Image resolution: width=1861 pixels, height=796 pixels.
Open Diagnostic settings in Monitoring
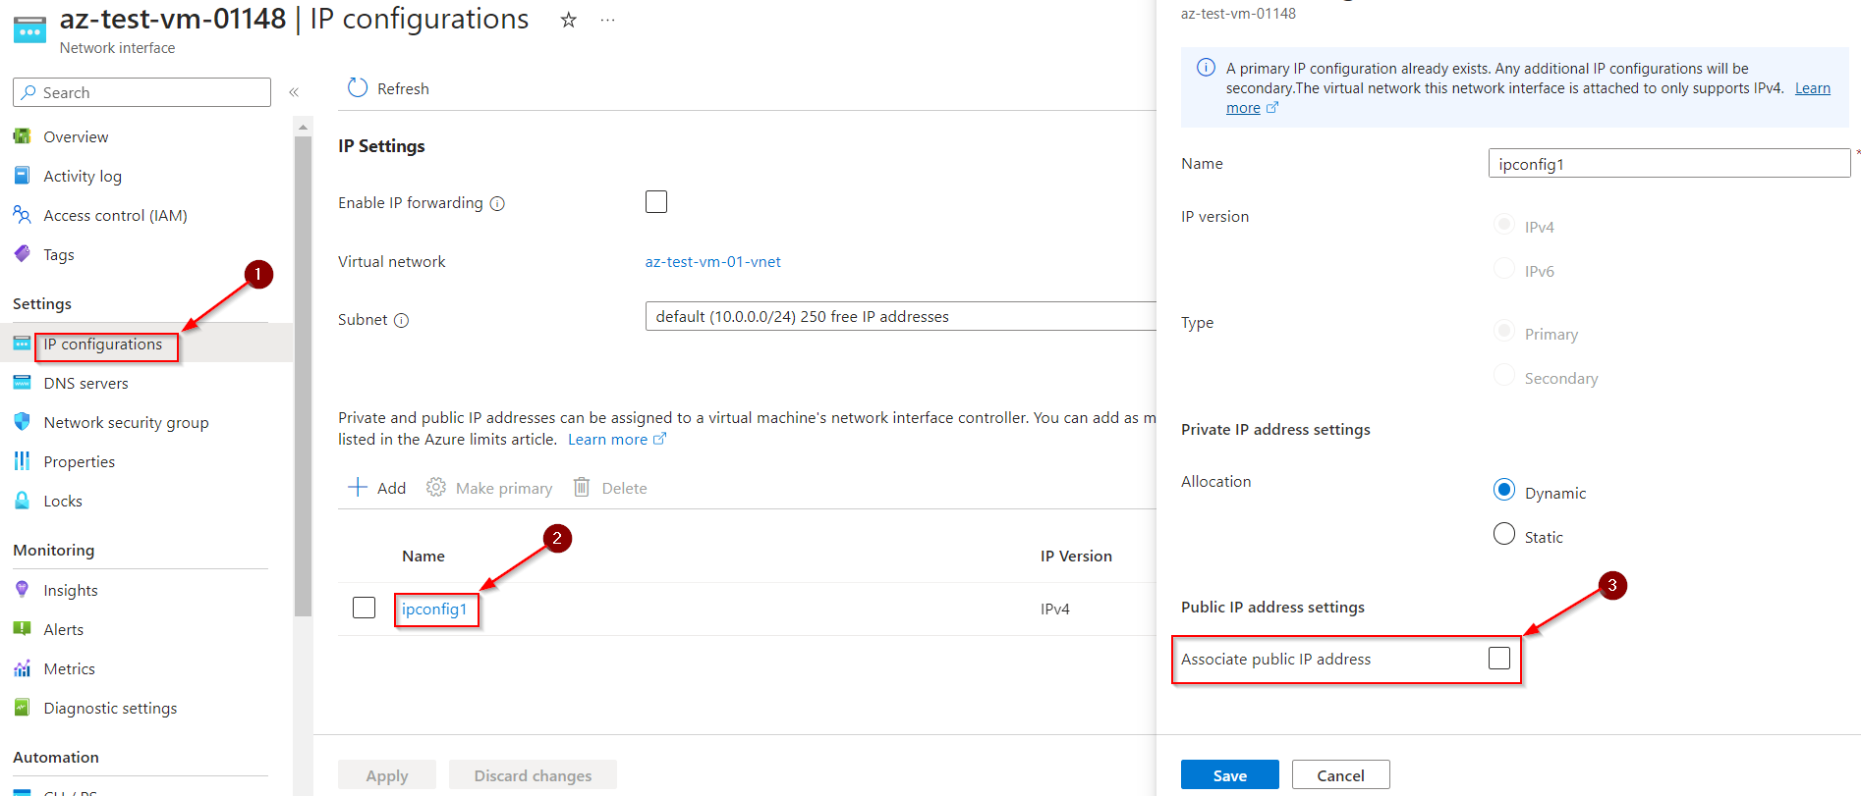(x=110, y=708)
